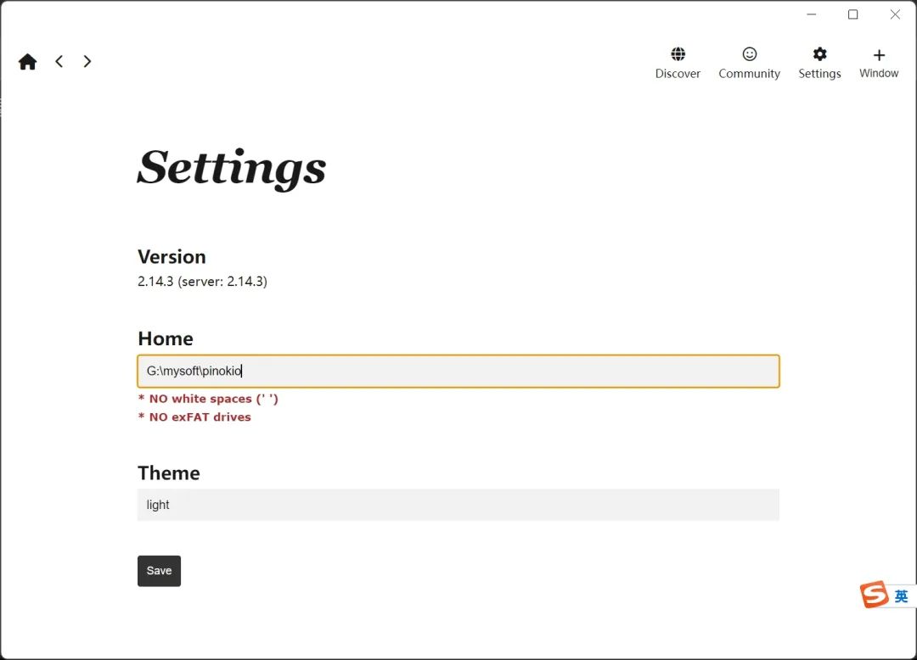Open the Theme selector showing light
The width and height of the screenshot is (917, 660).
coord(458,504)
